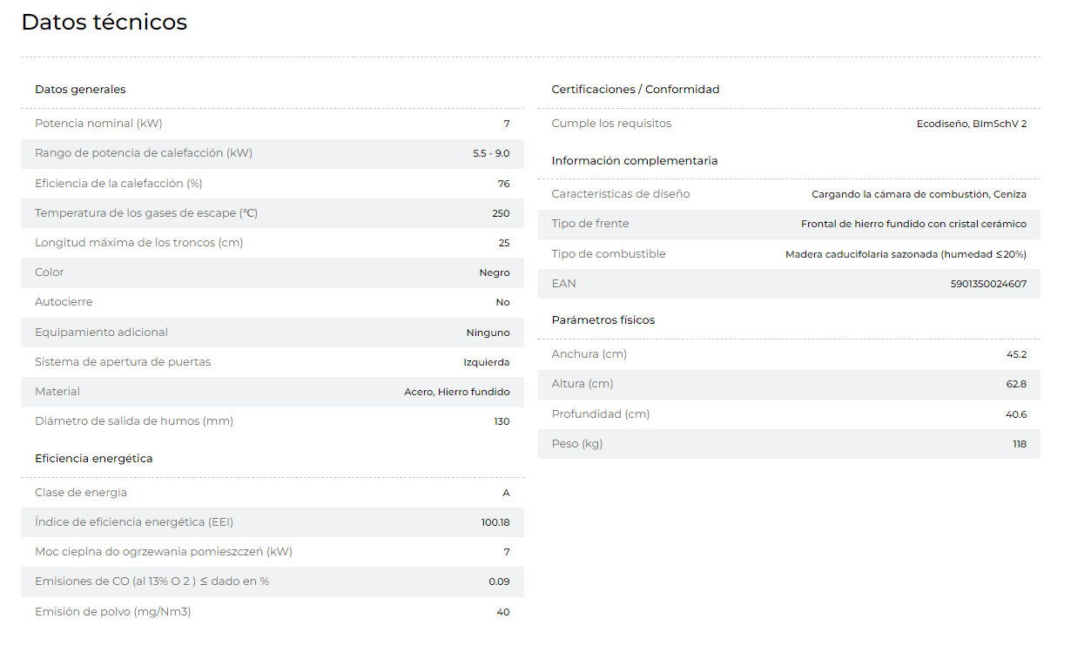Click the 'Profundidad (cm)' label
Image resolution: width=1091 pixels, height=652 pixels.
pos(601,414)
